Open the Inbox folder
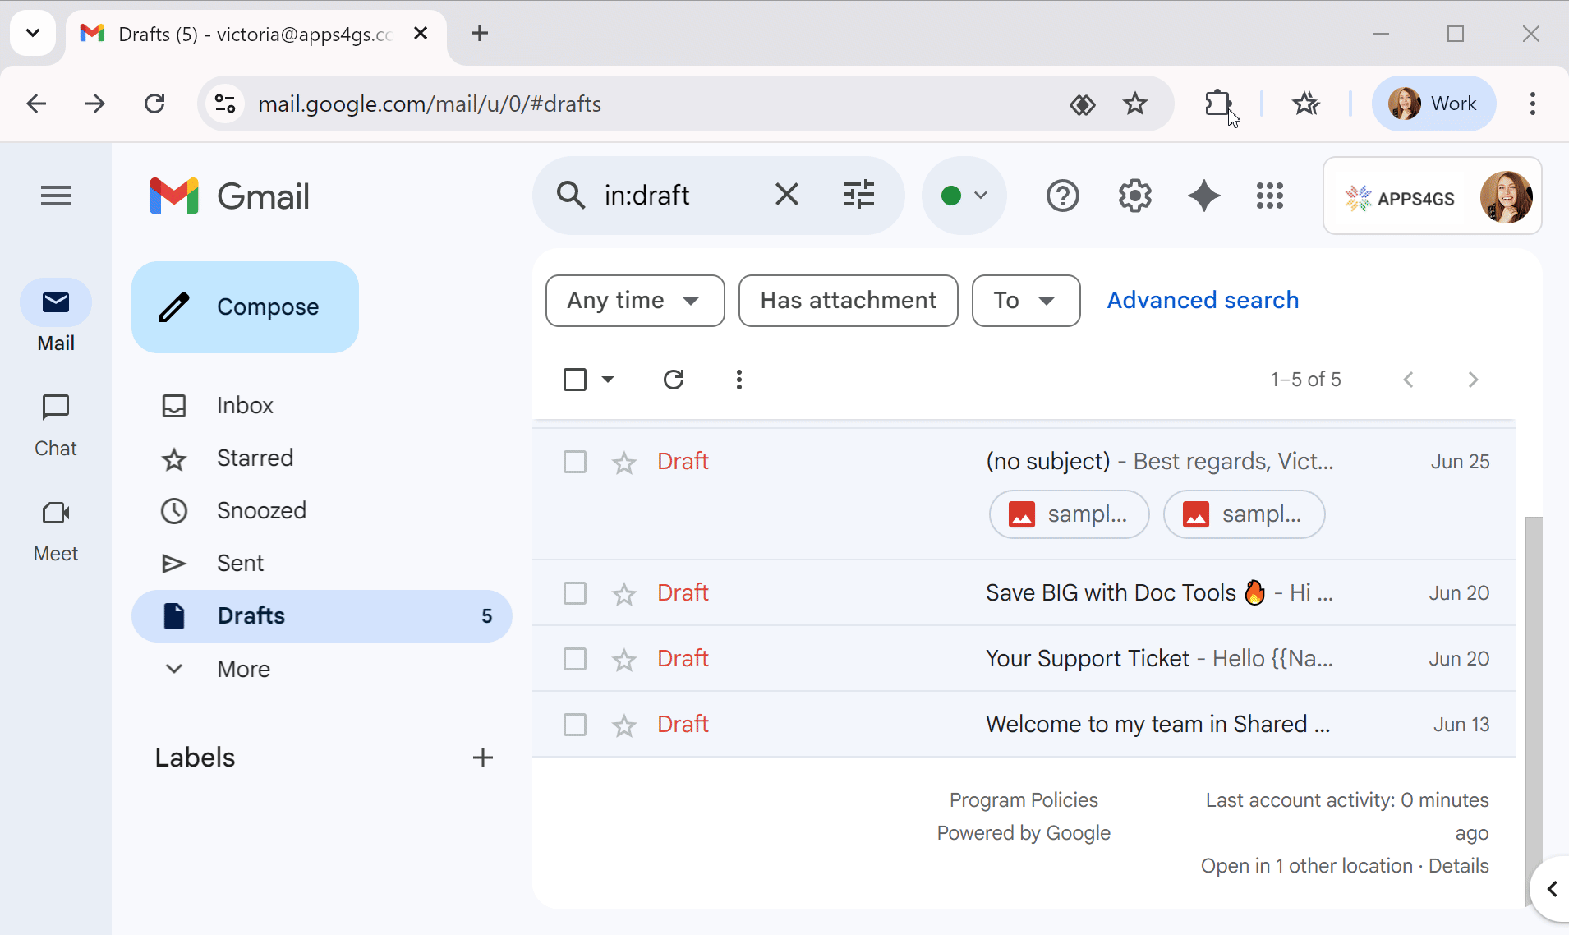 click(x=321, y=406)
